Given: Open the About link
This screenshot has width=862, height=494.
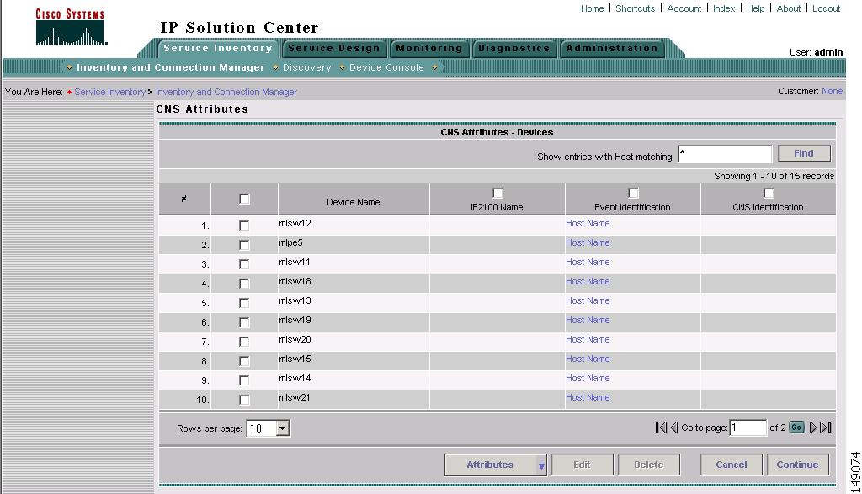Looking at the screenshot, I should point(788,8).
